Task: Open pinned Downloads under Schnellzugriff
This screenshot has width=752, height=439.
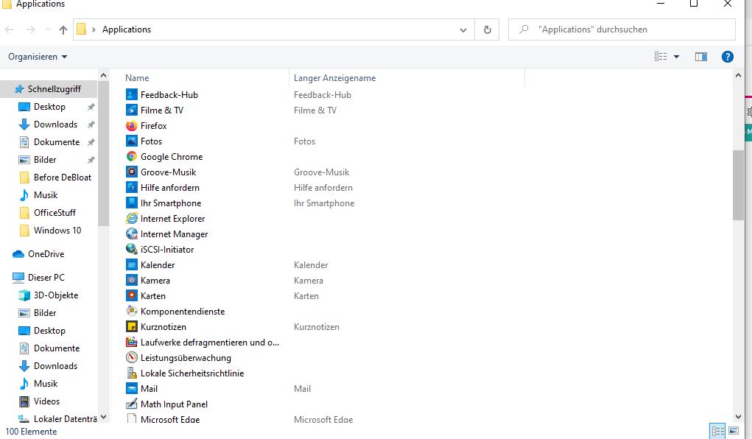Action: 49,124
